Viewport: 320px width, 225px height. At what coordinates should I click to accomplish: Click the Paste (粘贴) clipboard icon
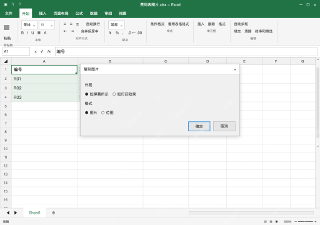coord(7,27)
